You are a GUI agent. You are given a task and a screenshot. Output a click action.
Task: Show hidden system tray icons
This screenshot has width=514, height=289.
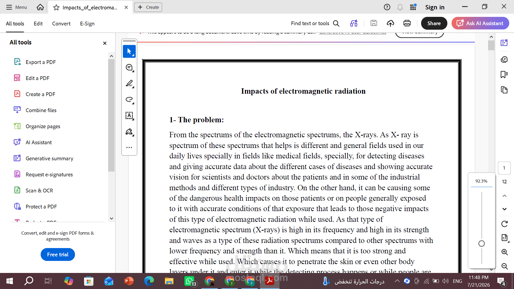(397, 281)
